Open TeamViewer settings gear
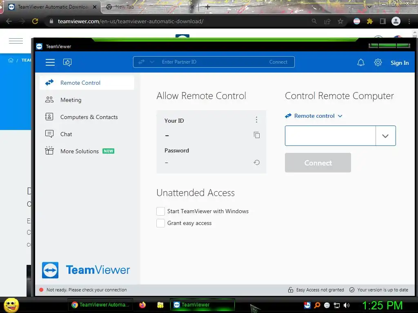The height and width of the screenshot is (313, 418). point(378,62)
